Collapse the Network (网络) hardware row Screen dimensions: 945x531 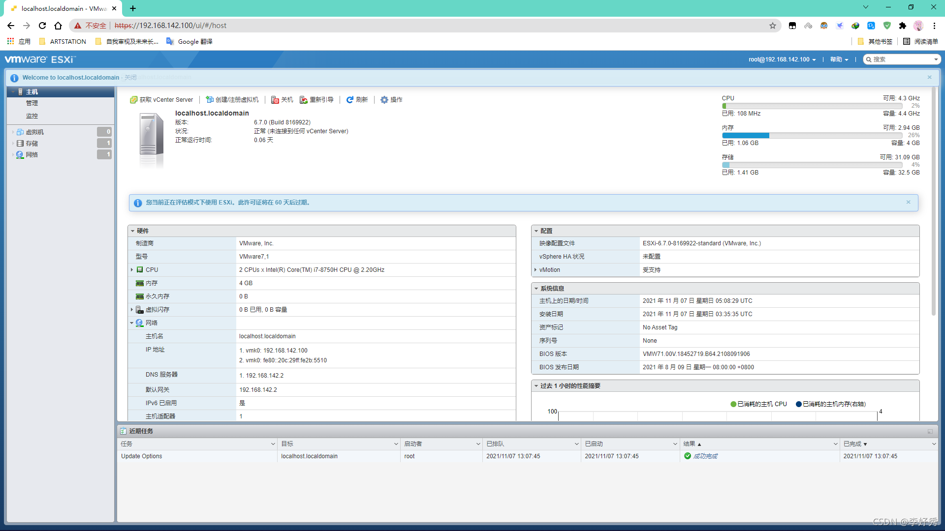coord(132,323)
